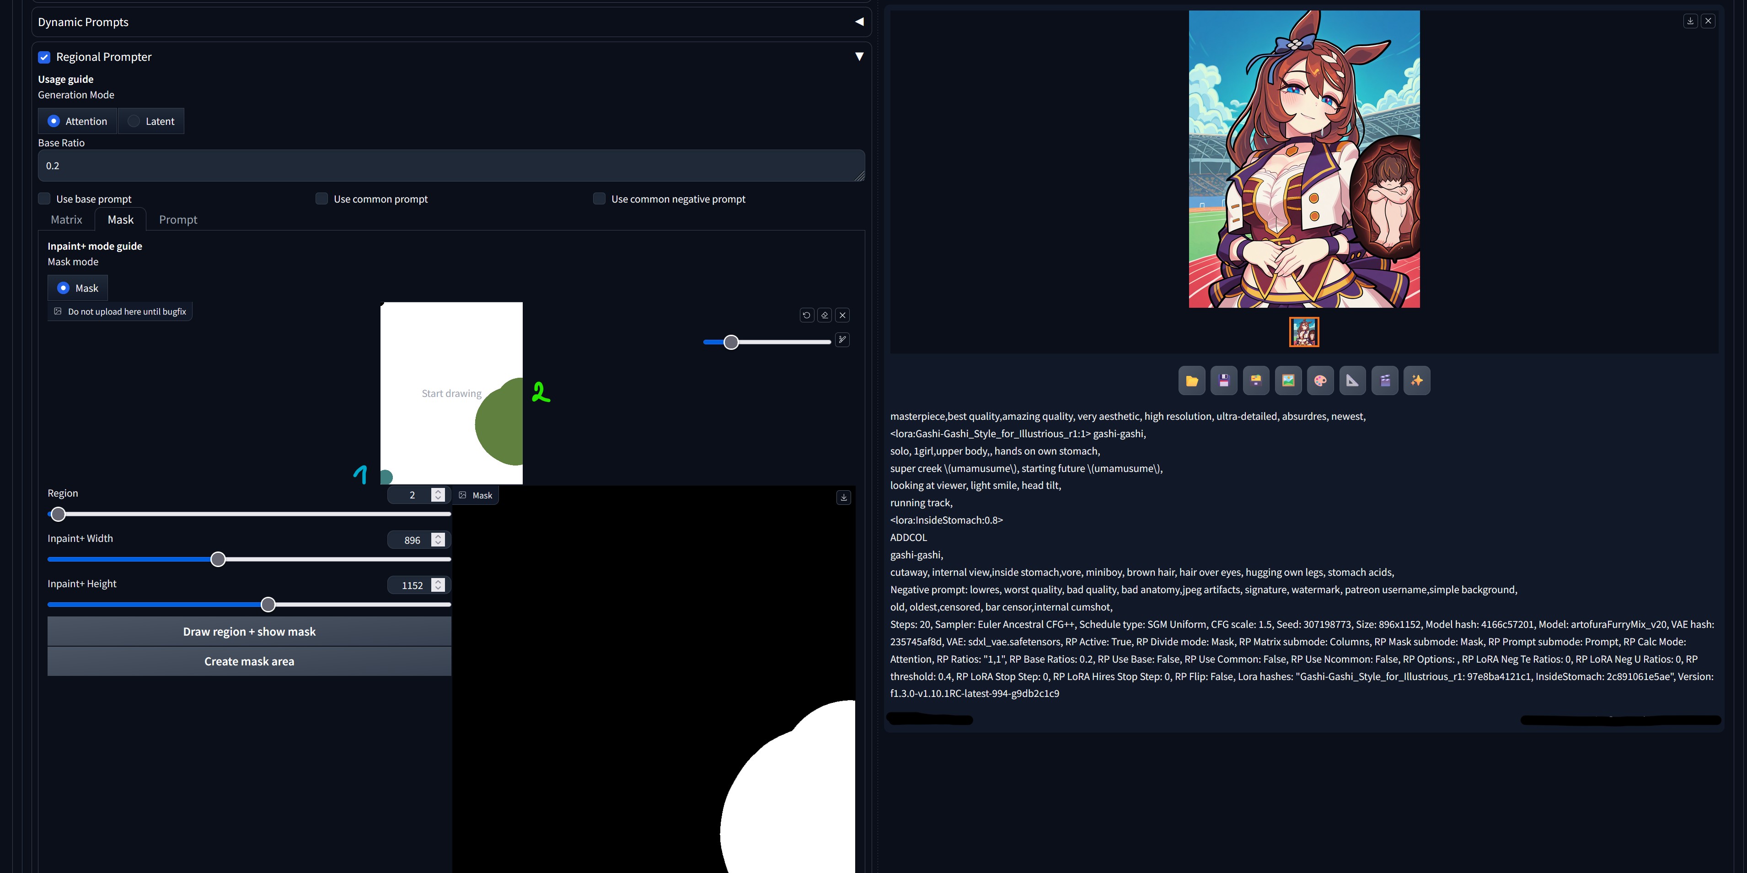Image resolution: width=1747 pixels, height=873 pixels.
Task: Send image to img2img with picture-frame icon
Action: coord(1288,380)
